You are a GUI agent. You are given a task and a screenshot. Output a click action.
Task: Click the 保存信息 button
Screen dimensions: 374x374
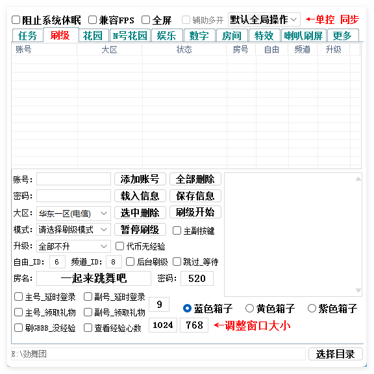(x=195, y=196)
